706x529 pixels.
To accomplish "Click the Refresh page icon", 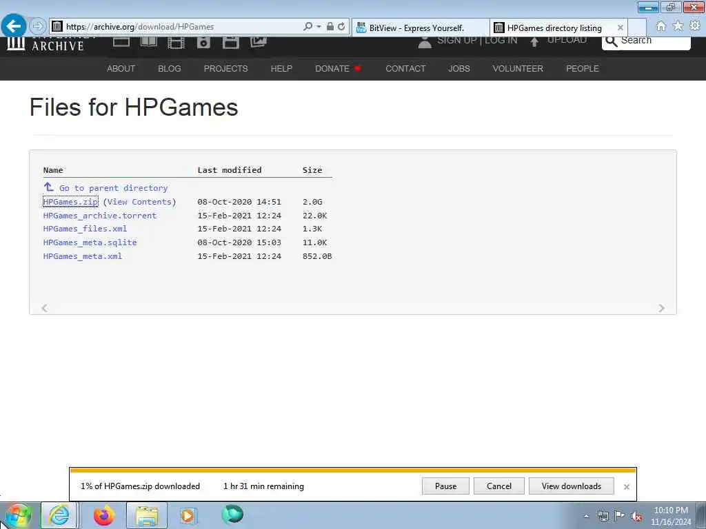I will coord(341,27).
